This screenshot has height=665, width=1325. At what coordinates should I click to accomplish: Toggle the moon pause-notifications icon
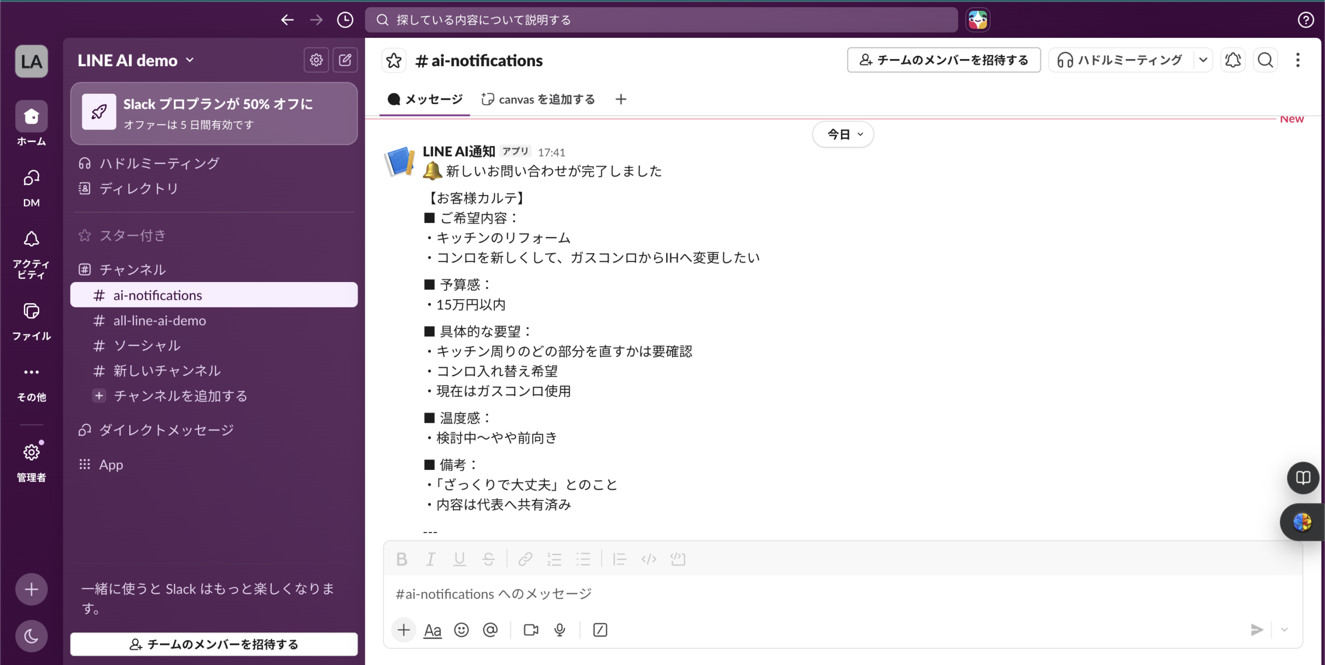(x=32, y=636)
